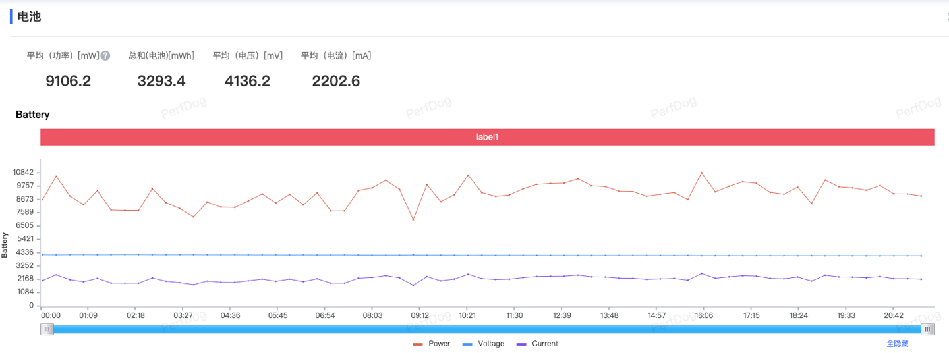Click the 3293.4 total battery value
Viewport: 949px width, 353px height.
click(x=161, y=81)
